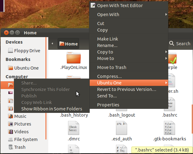
Task: Choose Rename... in context menu
Action: (x=129, y=45)
